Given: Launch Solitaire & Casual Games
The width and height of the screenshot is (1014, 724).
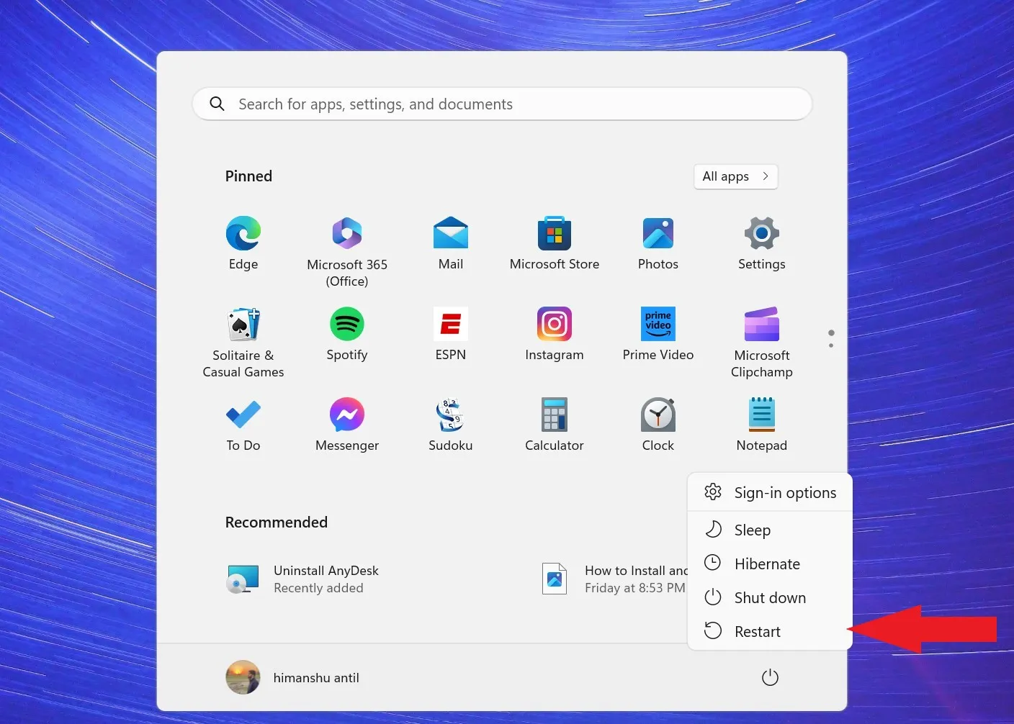Looking at the screenshot, I should click(243, 331).
